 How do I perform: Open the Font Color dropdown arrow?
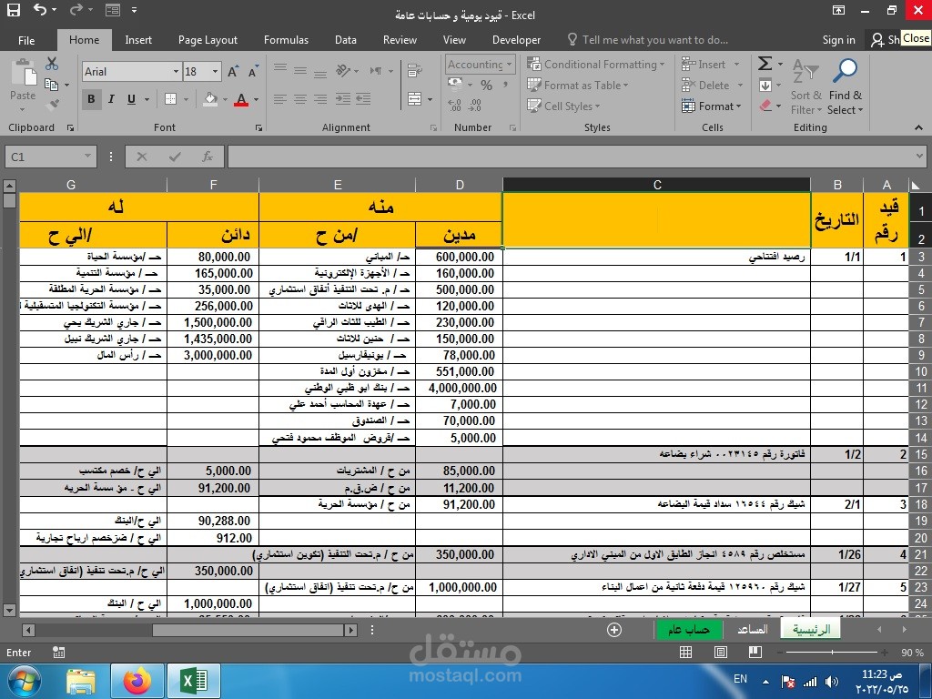point(256,99)
